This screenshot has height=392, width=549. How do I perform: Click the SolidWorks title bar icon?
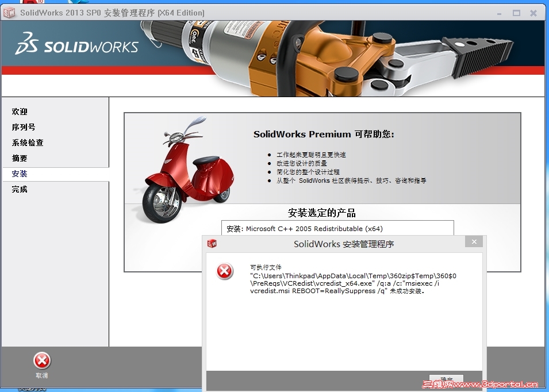(x=9, y=13)
